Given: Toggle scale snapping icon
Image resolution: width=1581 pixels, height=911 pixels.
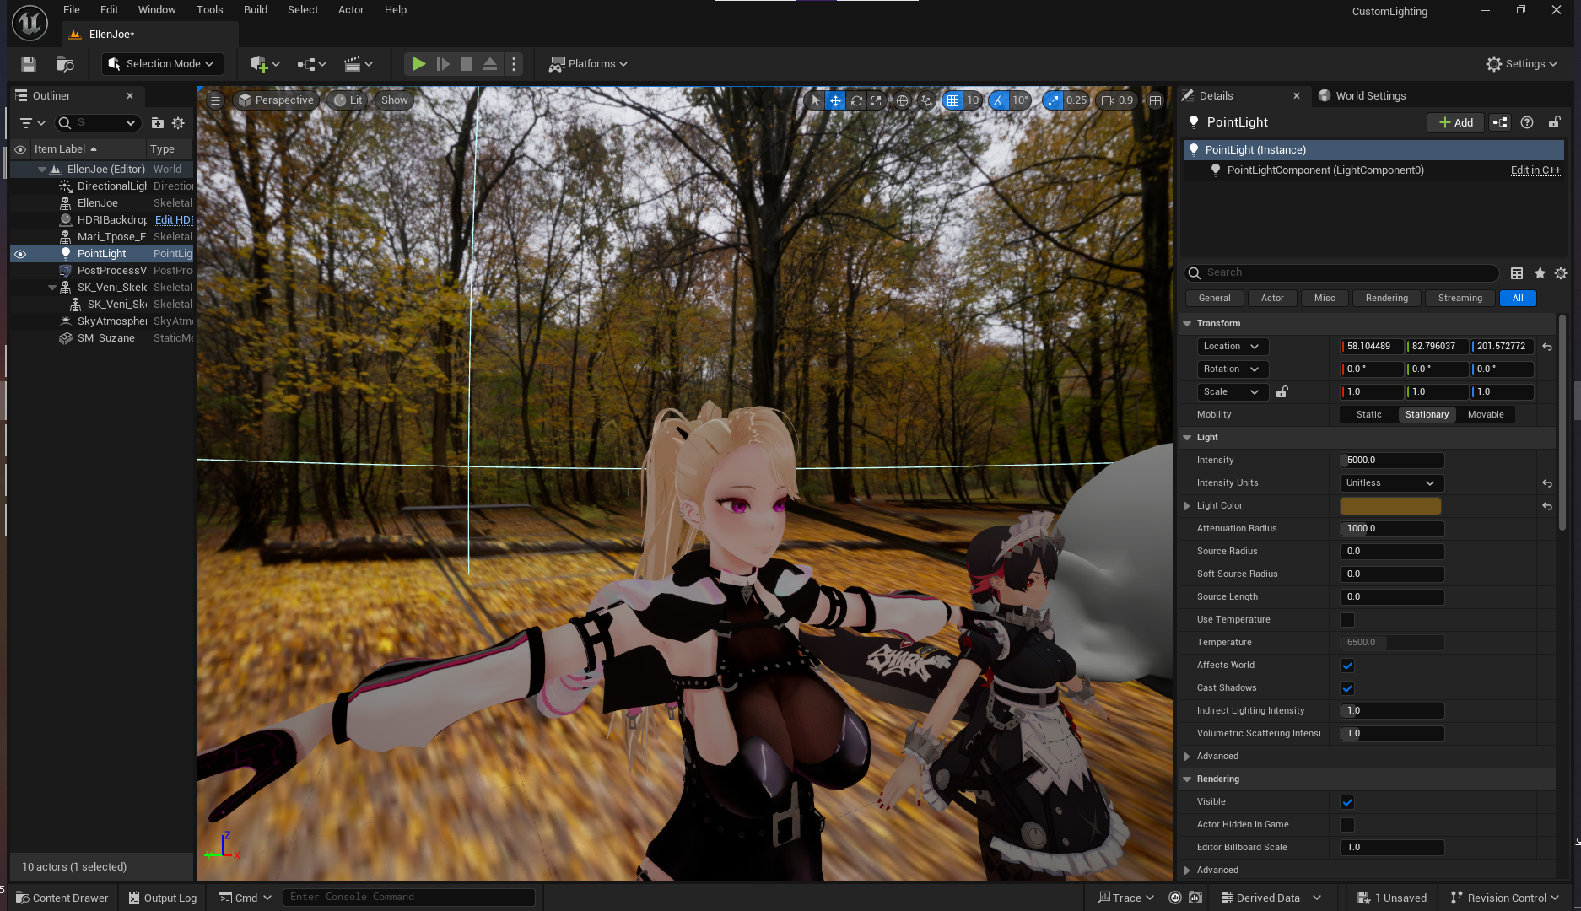Looking at the screenshot, I should (x=1053, y=100).
